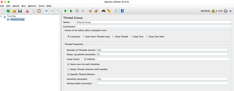Select the Test Plan tree label
This screenshot has height=91, width=234.
coord(11,16)
